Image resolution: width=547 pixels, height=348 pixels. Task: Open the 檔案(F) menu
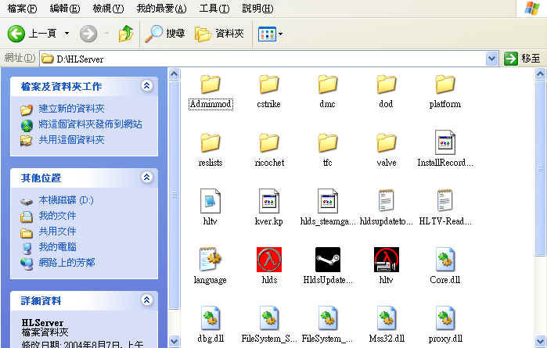(x=21, y=9)
